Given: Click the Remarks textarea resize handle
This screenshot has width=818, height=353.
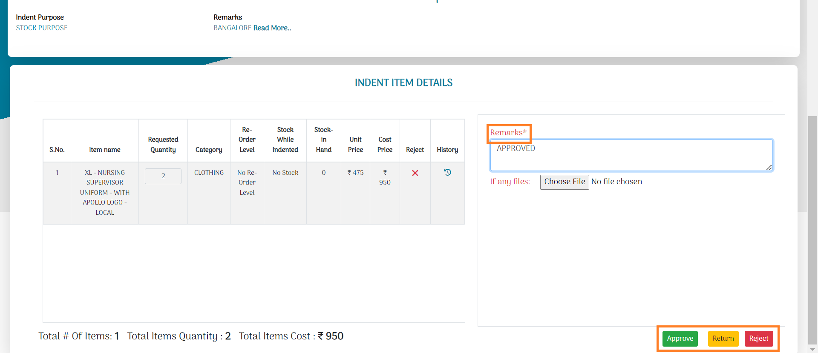Looking at the screenshot, I should (769, 168).
